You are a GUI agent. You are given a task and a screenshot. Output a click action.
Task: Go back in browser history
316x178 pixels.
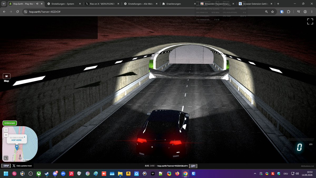[4, 12]
